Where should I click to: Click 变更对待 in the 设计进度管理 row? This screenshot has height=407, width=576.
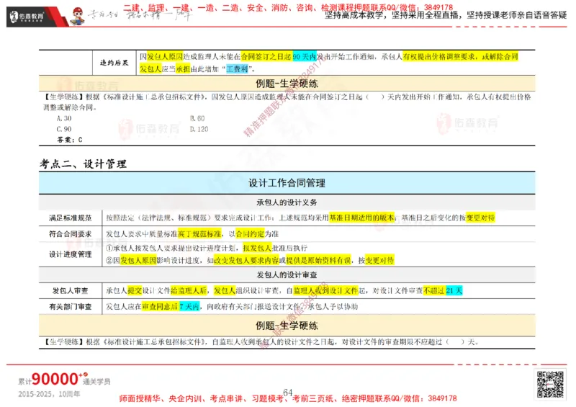coord(380,260)
